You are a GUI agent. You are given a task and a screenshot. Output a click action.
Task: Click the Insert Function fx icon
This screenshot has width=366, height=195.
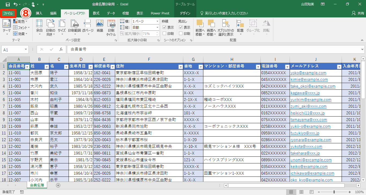(x=61, y=49)
